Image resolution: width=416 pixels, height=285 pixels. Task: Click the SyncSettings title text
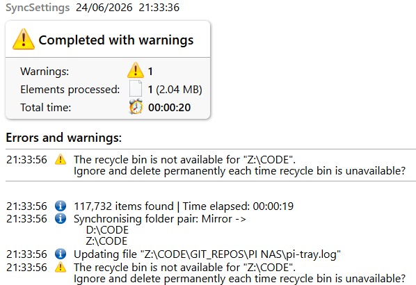(38, 8)
